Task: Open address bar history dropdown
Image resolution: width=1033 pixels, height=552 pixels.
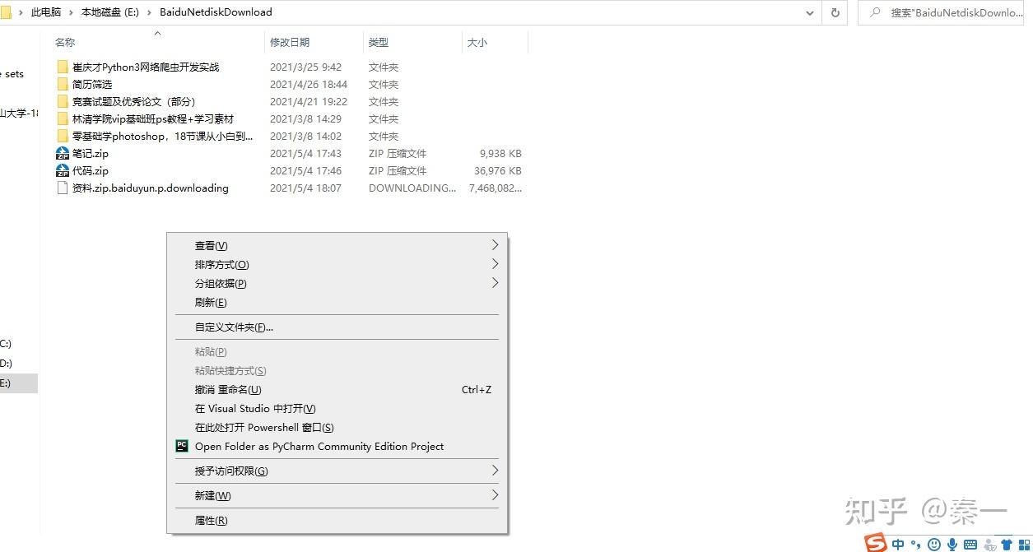Action: tap(811, 12)
